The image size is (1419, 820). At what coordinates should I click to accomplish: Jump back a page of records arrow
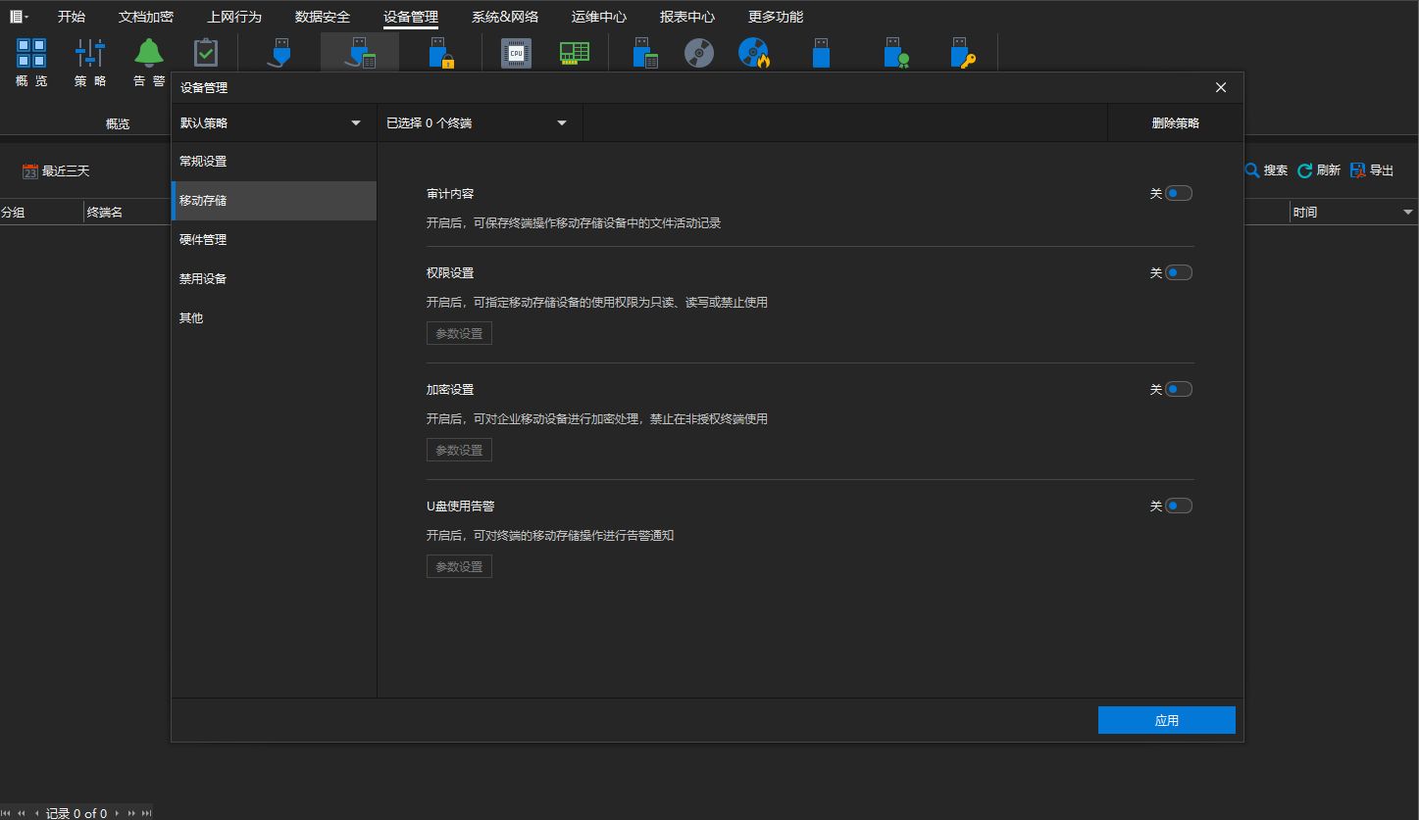(22, 813)
